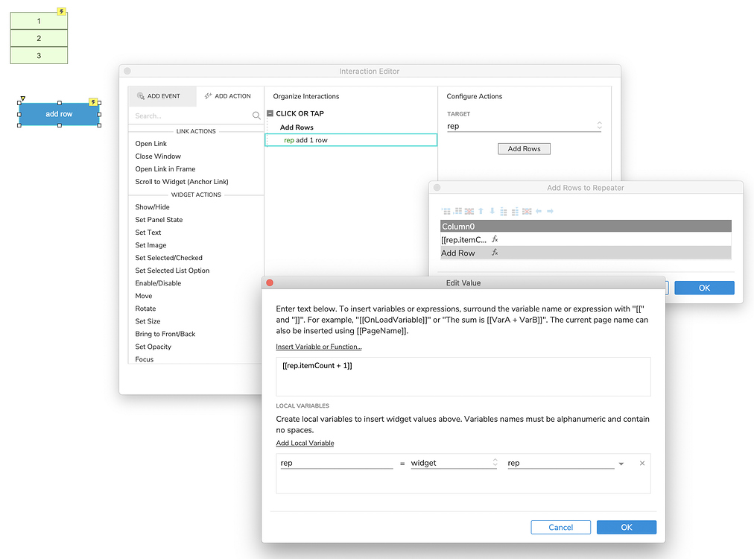Click the fx icon beside [[rep.itemC... cell
754x559 pixels.
point(494,239)
